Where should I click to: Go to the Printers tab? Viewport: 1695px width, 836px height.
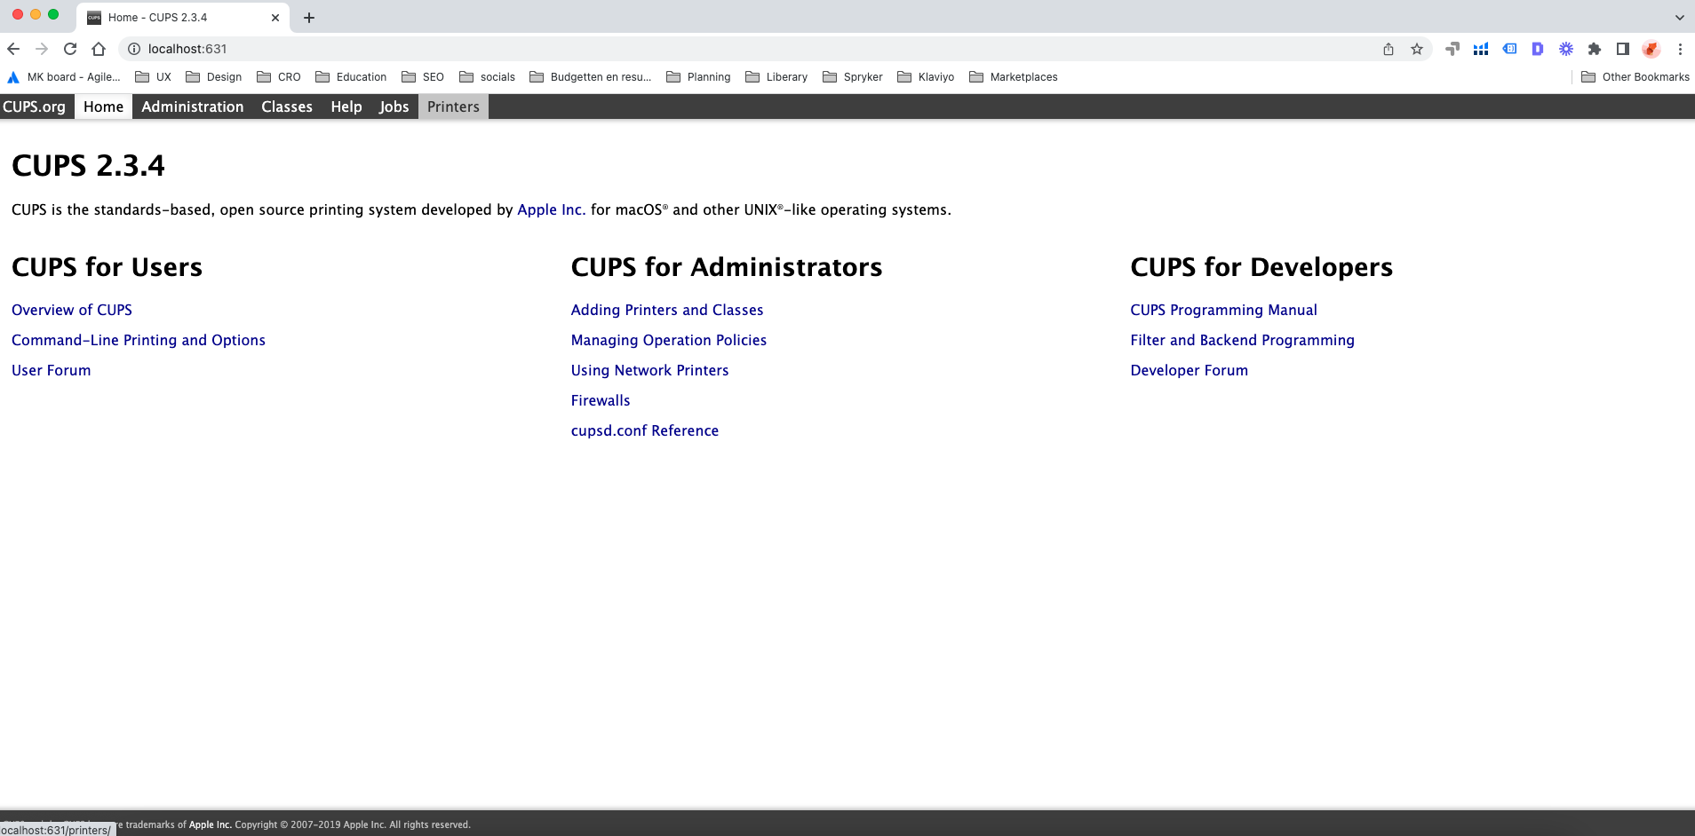tap(453, 106)
